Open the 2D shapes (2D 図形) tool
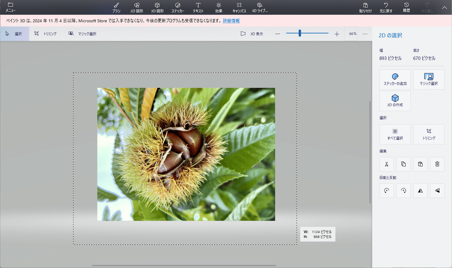Image resolution: width=452 pixels, height=268 pixels. (137, 7)
